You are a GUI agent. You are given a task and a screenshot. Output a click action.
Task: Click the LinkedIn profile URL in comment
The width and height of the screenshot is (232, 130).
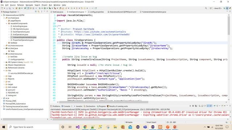click(x=103, y=35)
